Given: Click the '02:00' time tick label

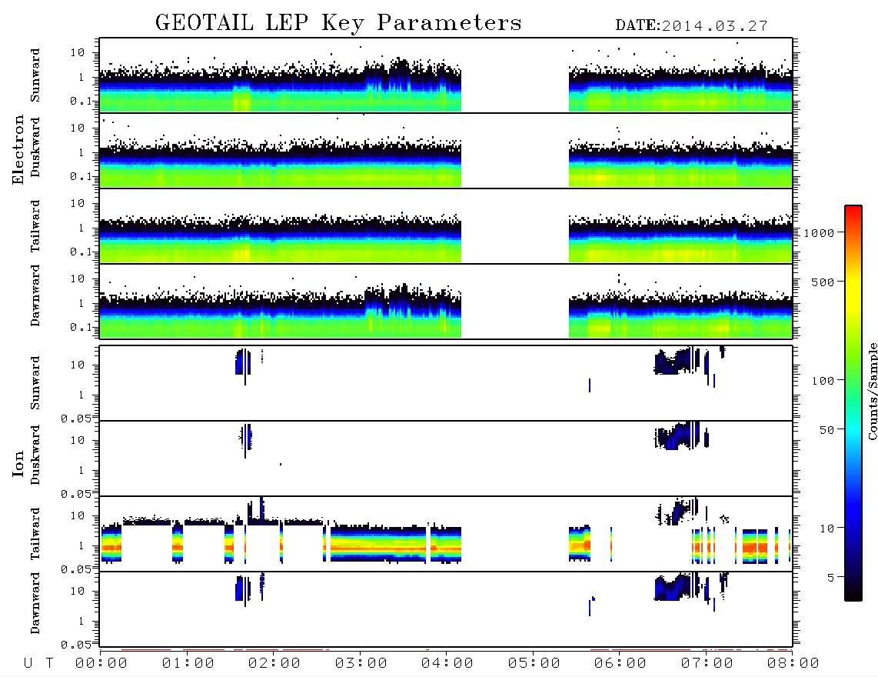Looking at the screenshot, I should [274, 663].
